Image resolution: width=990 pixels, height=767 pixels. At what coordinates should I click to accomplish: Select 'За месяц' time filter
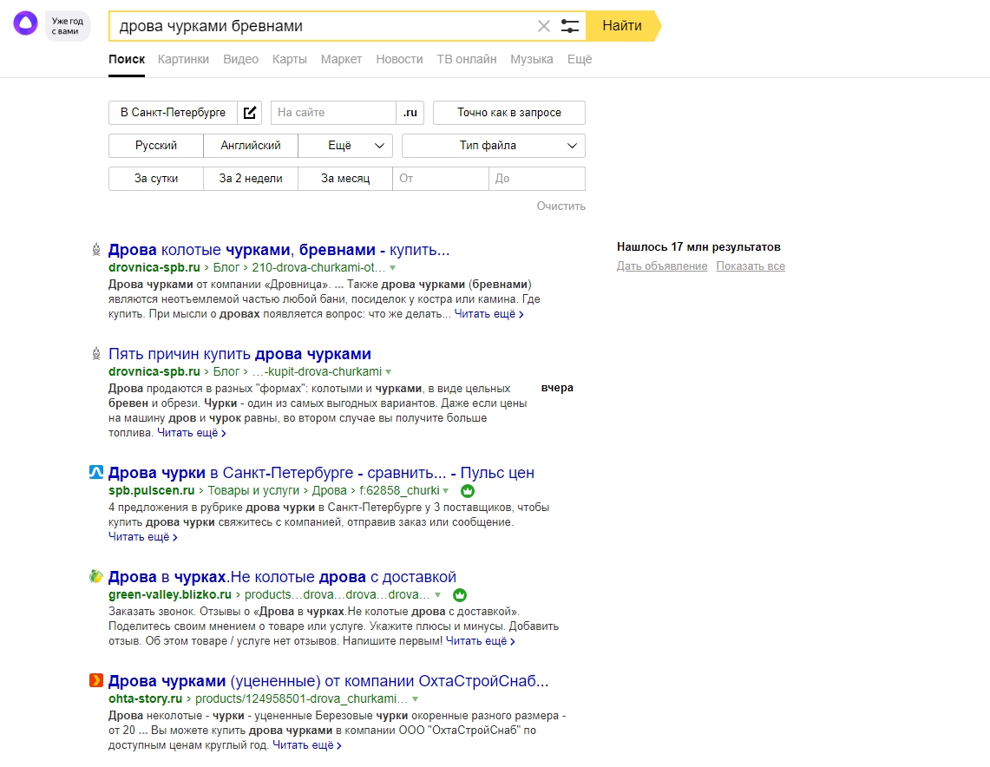coord(345,178)
